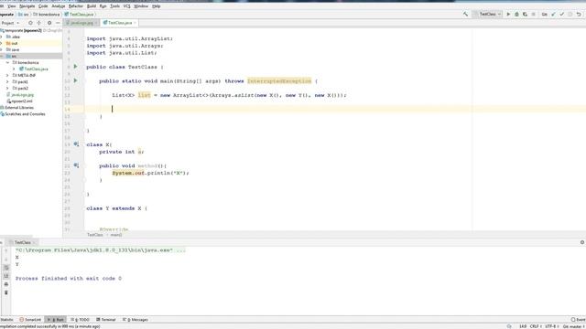Screen dimensions: 586x329
Task: Click the koneckonca breadcrumb in navigation bar
Action: coord(47,15)
